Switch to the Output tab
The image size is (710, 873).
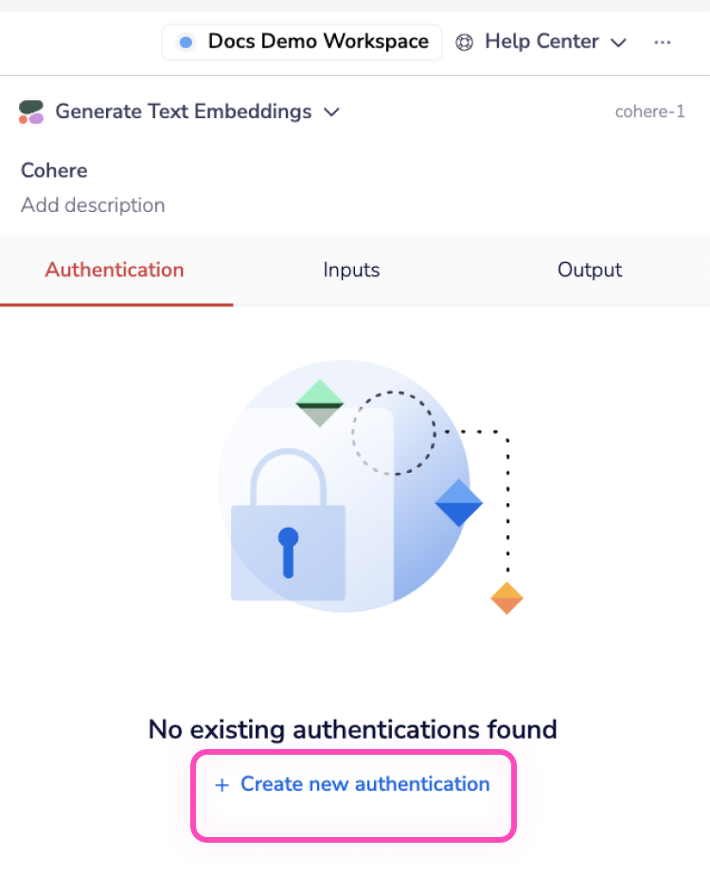tap(589, 271)
